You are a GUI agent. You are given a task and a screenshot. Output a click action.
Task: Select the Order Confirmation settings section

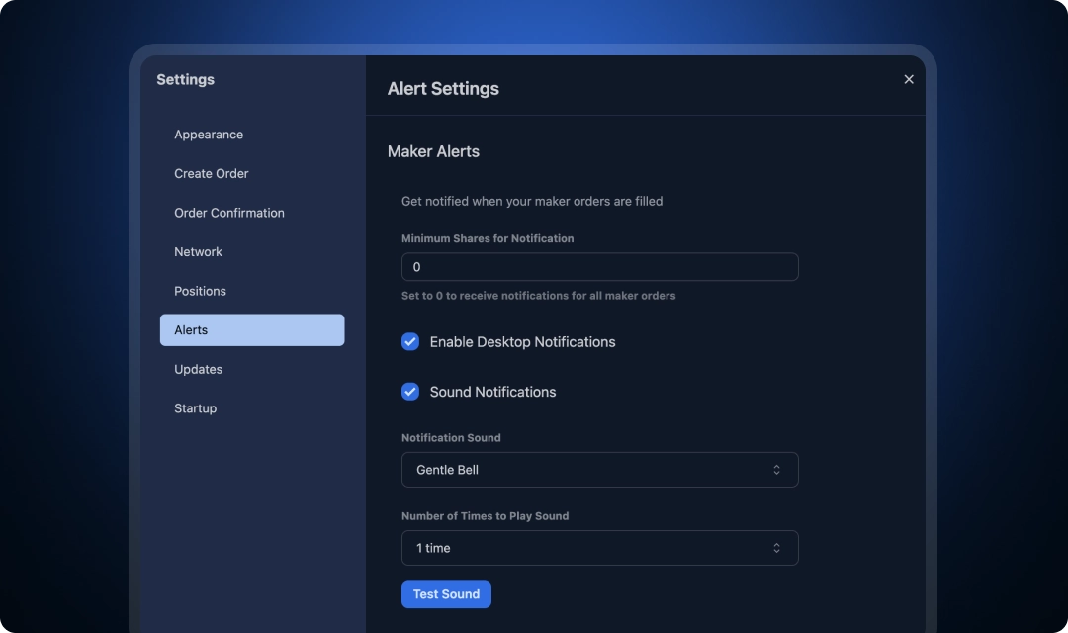228,213
